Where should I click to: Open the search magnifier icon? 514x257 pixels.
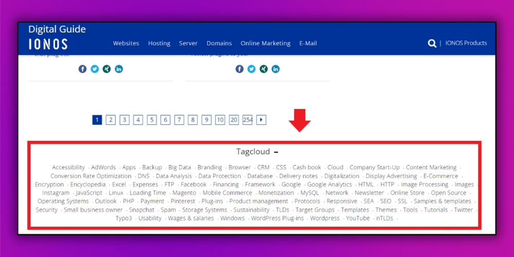(x=432, y=43)
